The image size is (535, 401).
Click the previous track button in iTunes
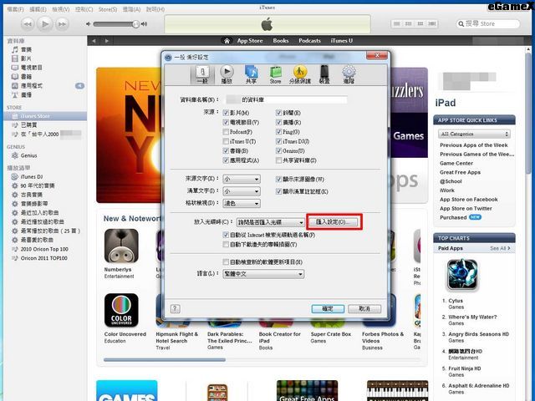point(28,24)
